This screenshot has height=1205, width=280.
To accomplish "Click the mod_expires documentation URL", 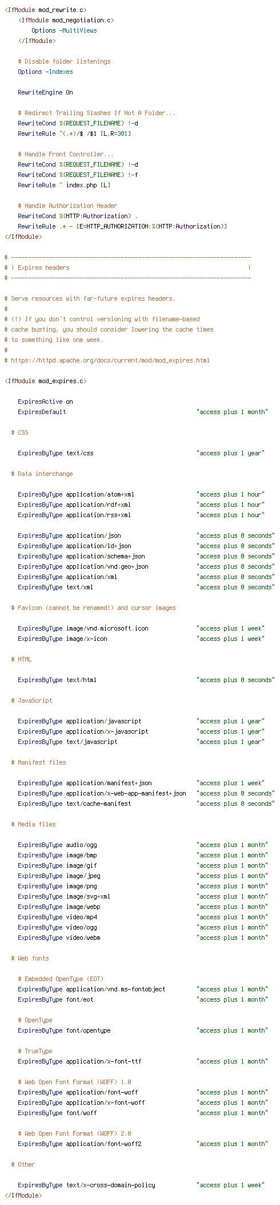I will coord(110,360).
